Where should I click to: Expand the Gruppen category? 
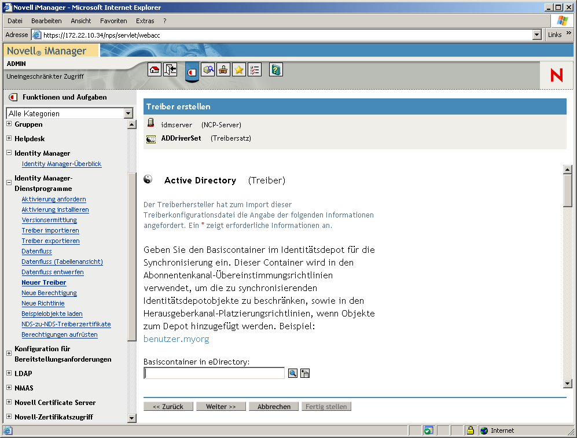[x=8, y=124]
